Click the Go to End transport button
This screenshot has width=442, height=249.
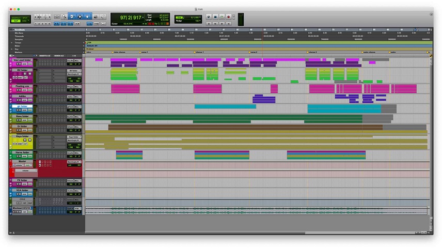tap(229, 24)
